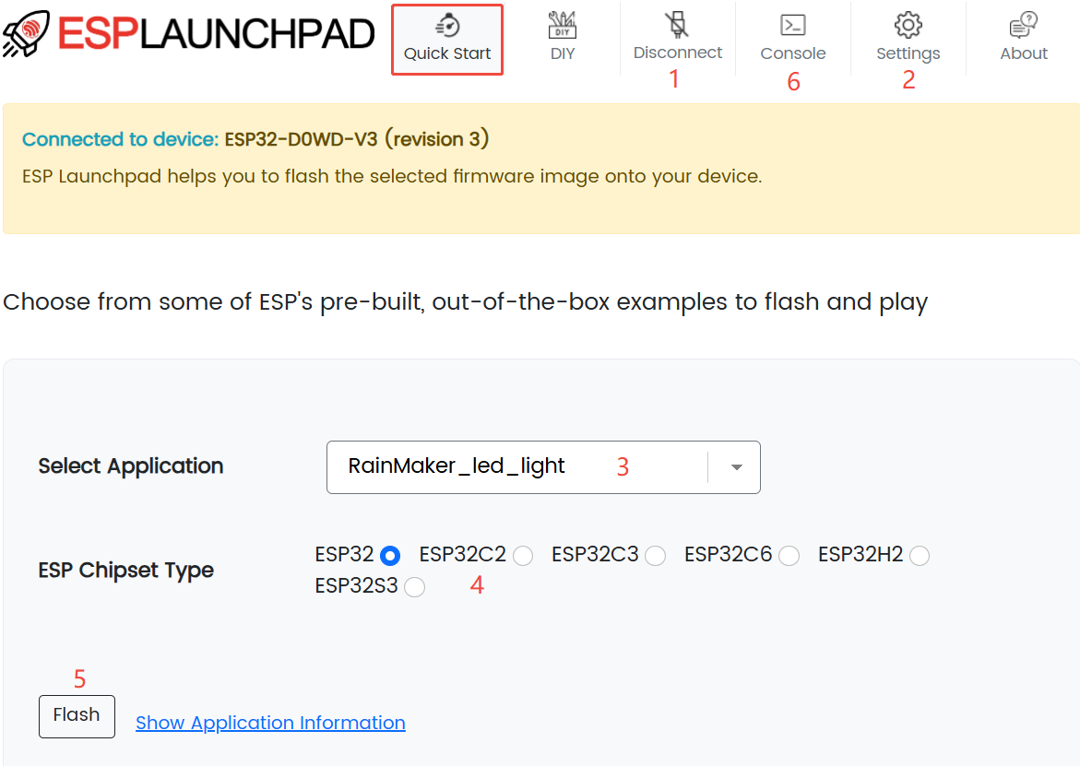The width and height of the screenshot is (1080, 766).
Task: Click the Quick Start speedometer icon
Action: coord(447,25)
